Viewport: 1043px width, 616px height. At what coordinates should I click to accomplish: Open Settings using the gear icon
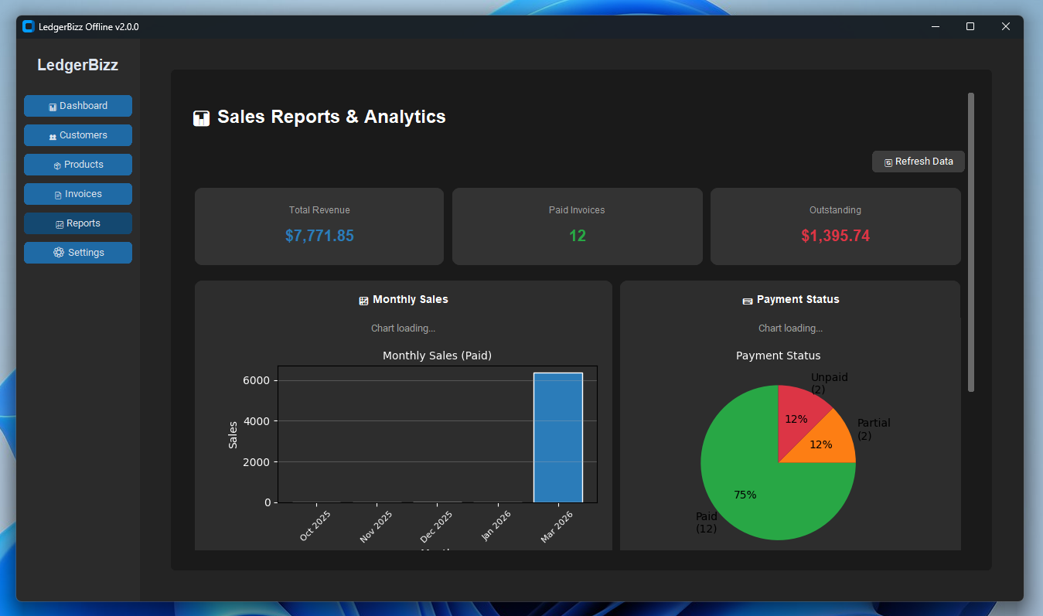pos(59,253)
